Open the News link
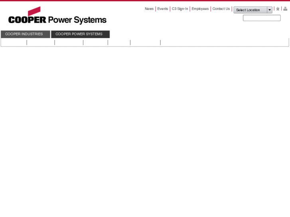Viewport: 290px width, 217px height. point(149,9)
